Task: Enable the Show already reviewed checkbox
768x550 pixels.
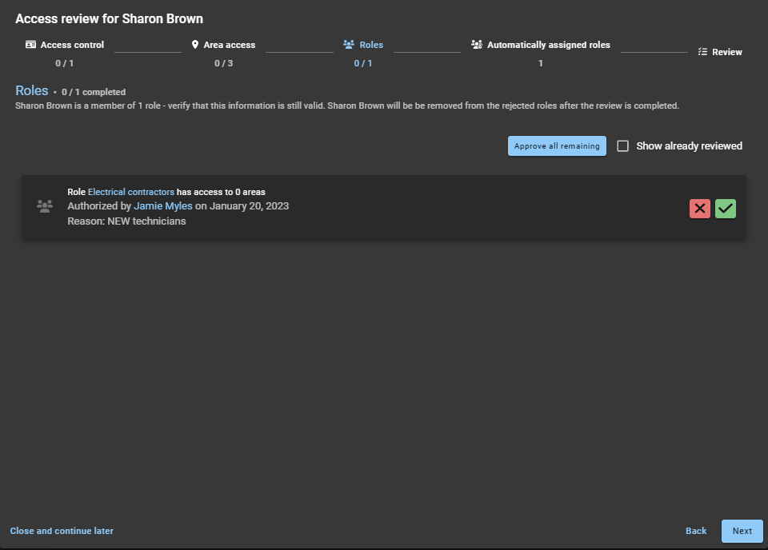Action: [x=623, y=146]
